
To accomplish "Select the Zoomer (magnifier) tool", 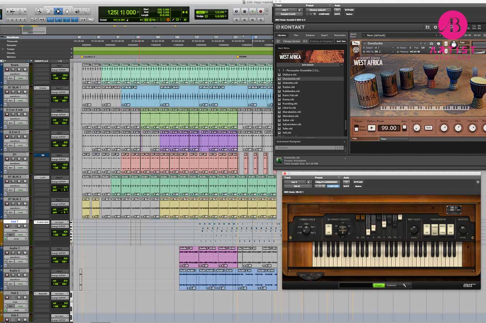I will click(x=39, y=11).
